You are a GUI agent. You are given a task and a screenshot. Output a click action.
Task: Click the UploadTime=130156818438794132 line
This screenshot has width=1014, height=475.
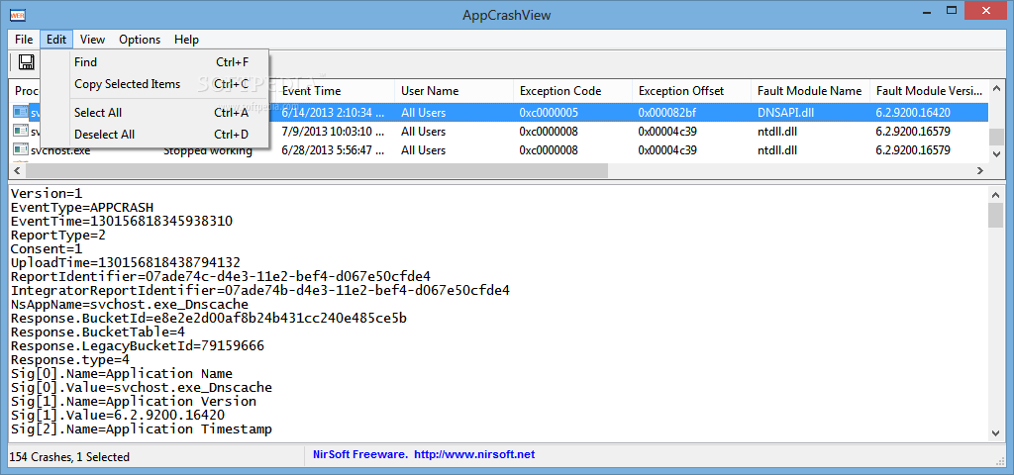pos(126,262)
